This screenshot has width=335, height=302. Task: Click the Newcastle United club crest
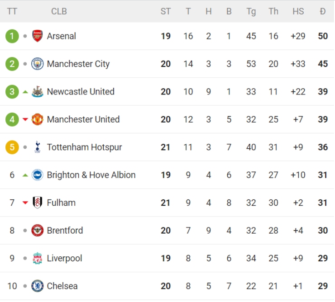(38, 92)
